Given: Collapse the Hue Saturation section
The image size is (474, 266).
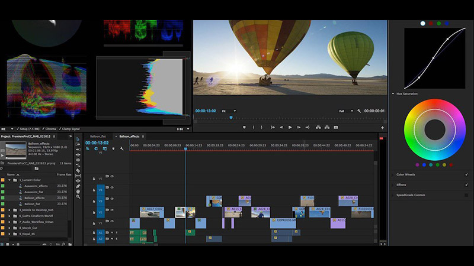Looking at the screenshot, I should click(x=392, y=93).
